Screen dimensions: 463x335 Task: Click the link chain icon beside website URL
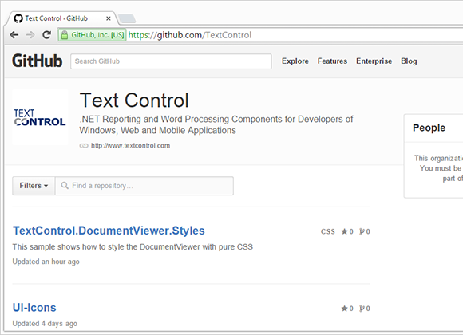pyautogui.click(x=84, y=146)
